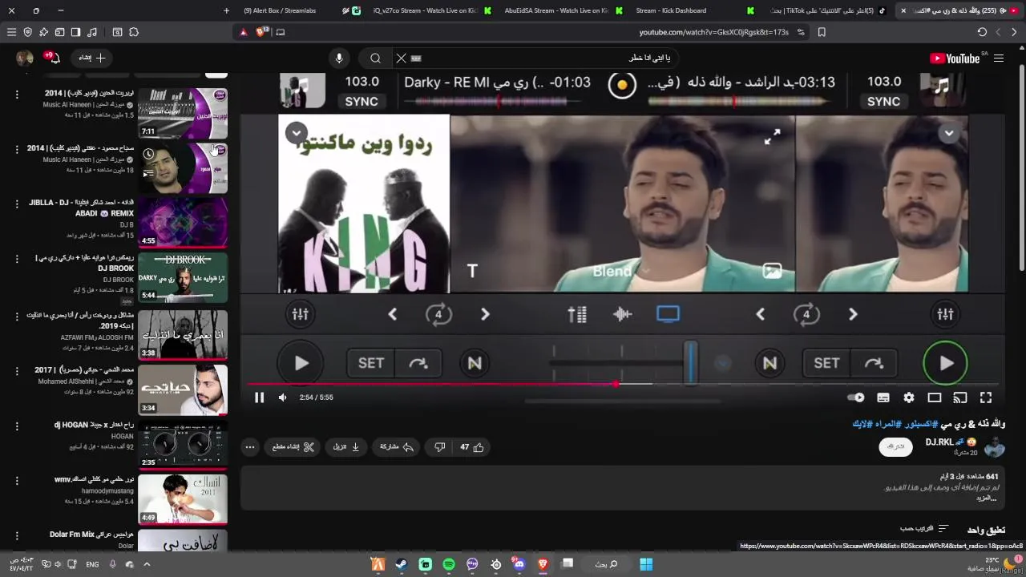Screen dimensions: 1026x577
Task: Open the three-dot more actions menu under video
Action: click(x=250, y=447)
